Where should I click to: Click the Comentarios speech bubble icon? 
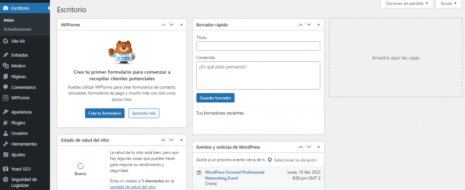[5, 87]
